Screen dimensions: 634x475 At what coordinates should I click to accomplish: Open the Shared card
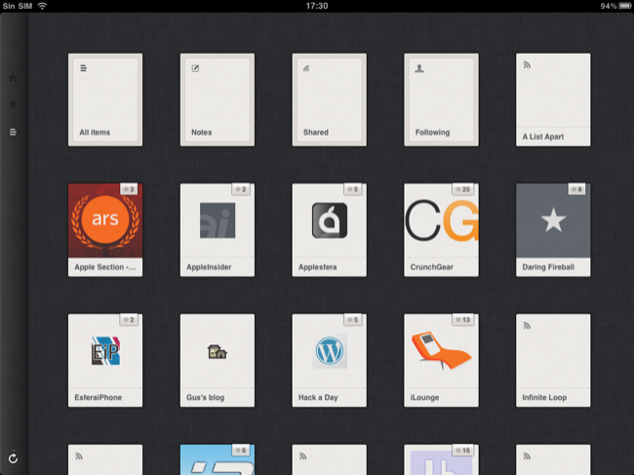pyautogui.click(x=329, y=99)
